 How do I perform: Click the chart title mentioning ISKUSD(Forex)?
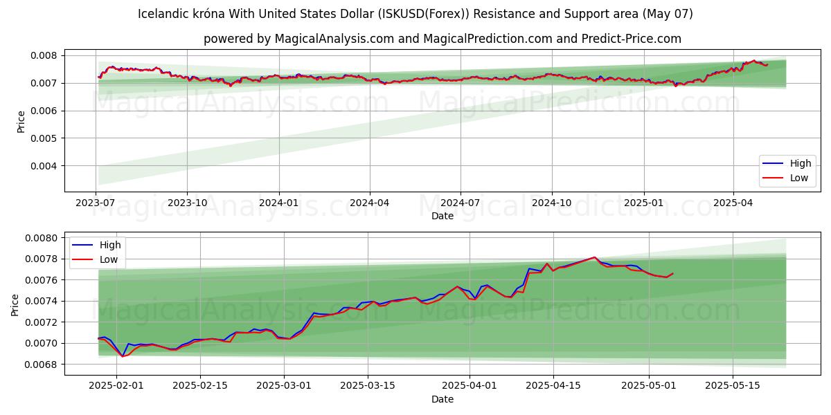click(415, 14)
